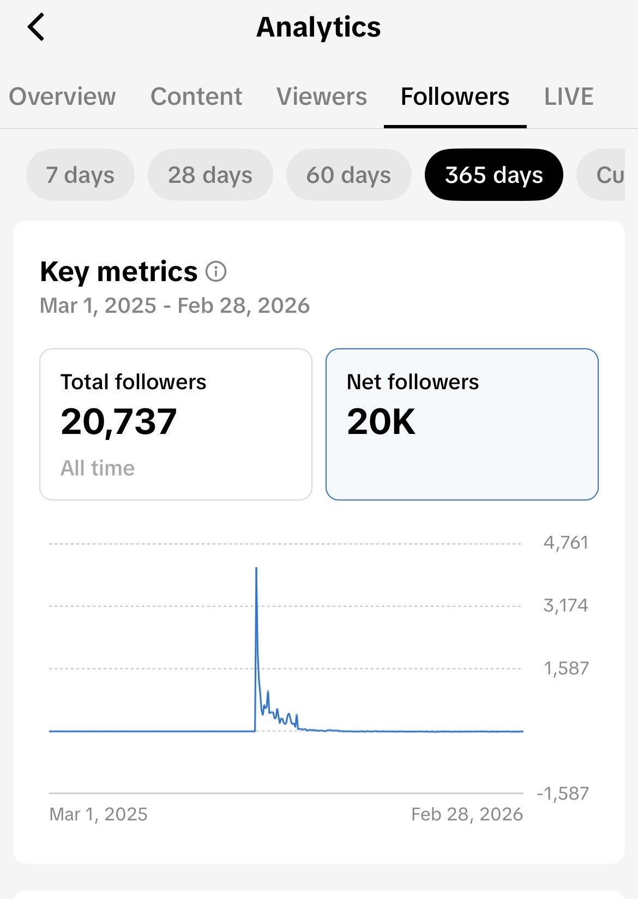Click the 4,761 y-axis label
This screenshot has width=638, height=899.
(x=565, y=543)
